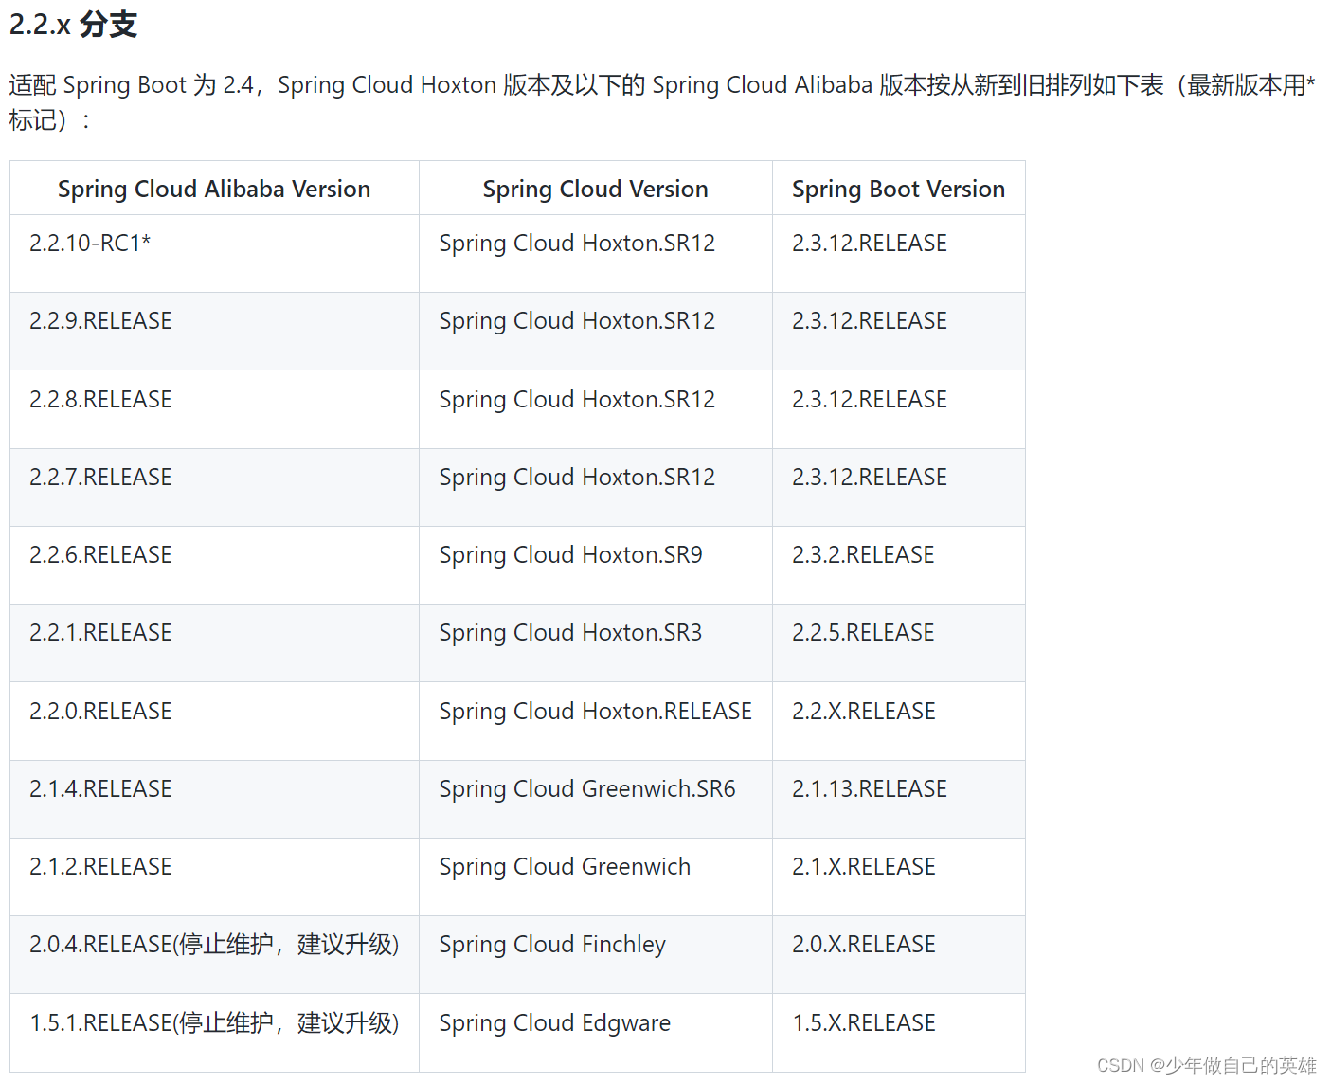The image size is (1331, 1084).
Task: Select the '2.2.1.RELEASE' cell
Action: click(x=214, y=643)
